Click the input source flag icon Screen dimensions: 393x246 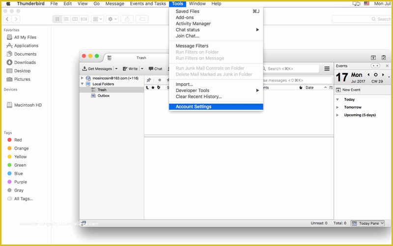coord(366,3)
